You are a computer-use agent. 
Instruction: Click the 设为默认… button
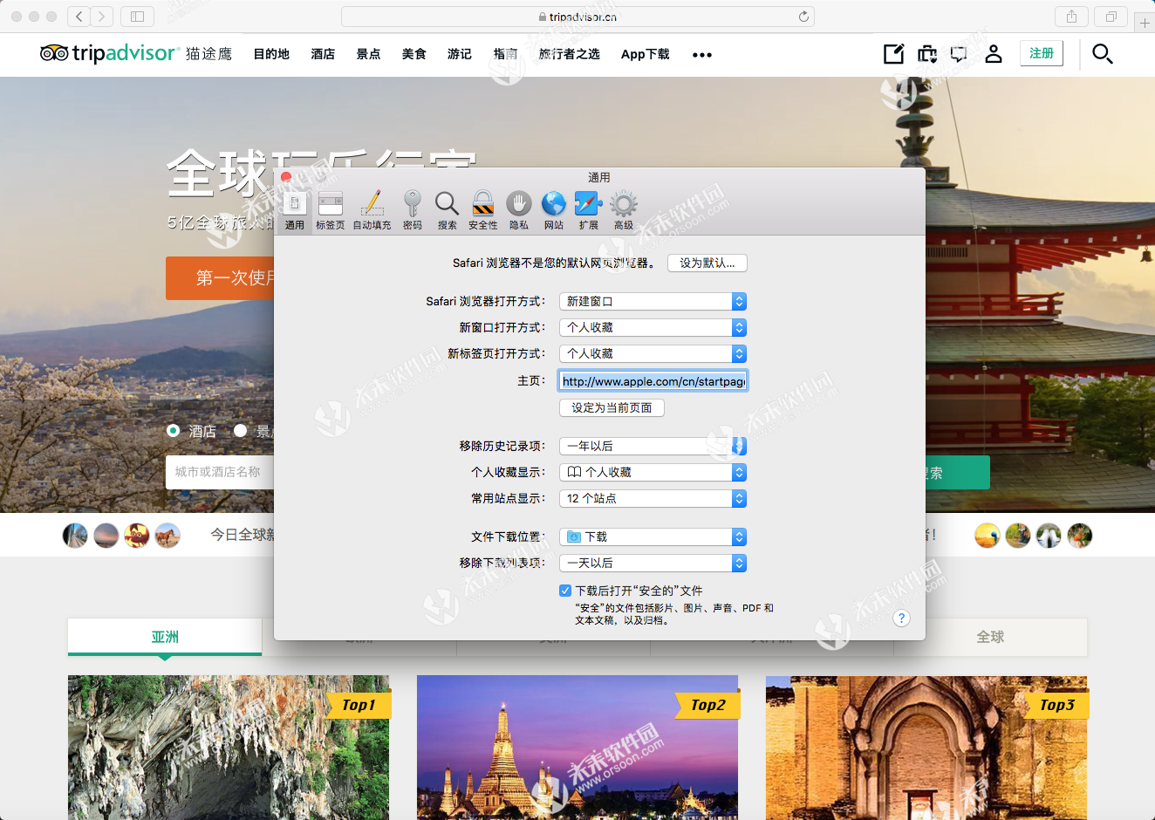(x=707, y=263)
